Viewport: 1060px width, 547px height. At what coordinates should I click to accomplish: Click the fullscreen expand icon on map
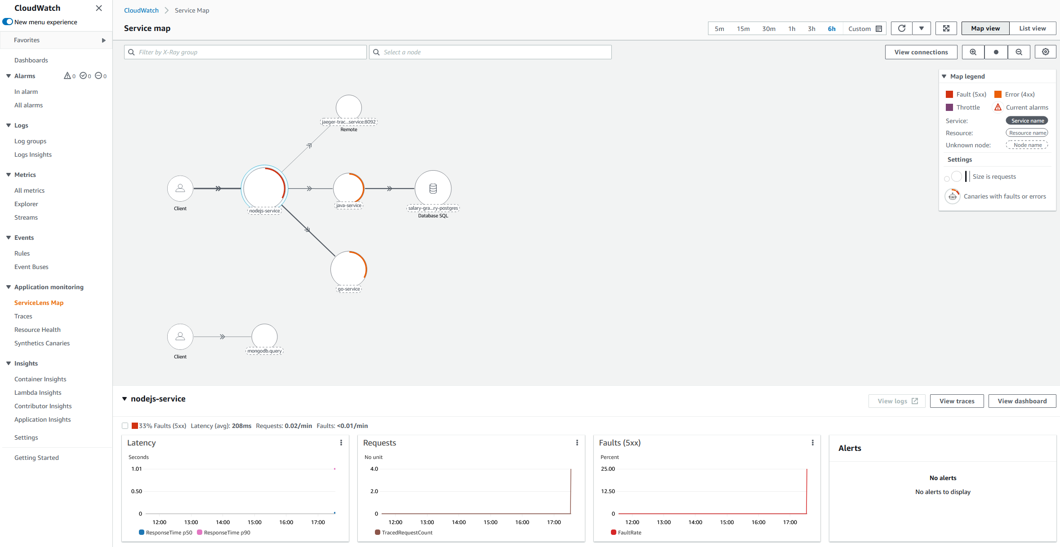click(946, 29)
